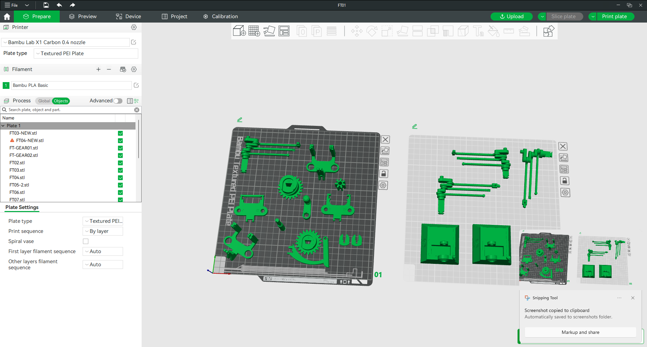This screenshot has width=647, height=347.
Task: Toggle the Advanced mode switch
Action: (118, 101)
